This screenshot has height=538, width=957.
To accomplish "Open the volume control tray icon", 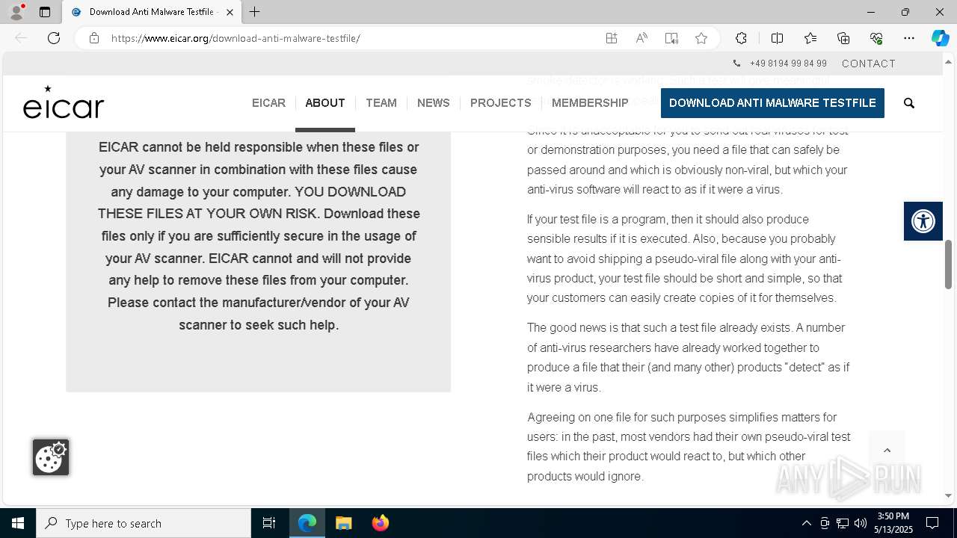I will pos(861,523).
